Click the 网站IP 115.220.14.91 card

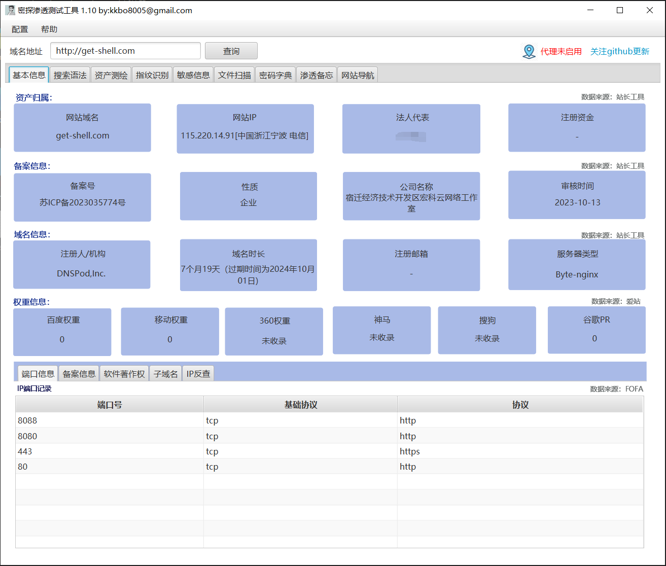pyautogui.click(x=245, y=129)
